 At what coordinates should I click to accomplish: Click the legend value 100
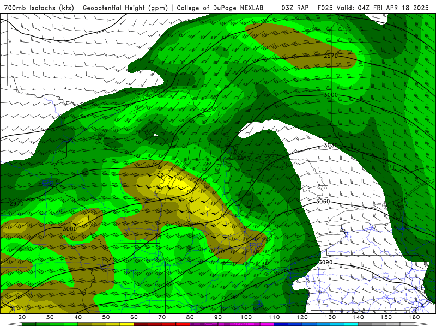coord(246,317)
